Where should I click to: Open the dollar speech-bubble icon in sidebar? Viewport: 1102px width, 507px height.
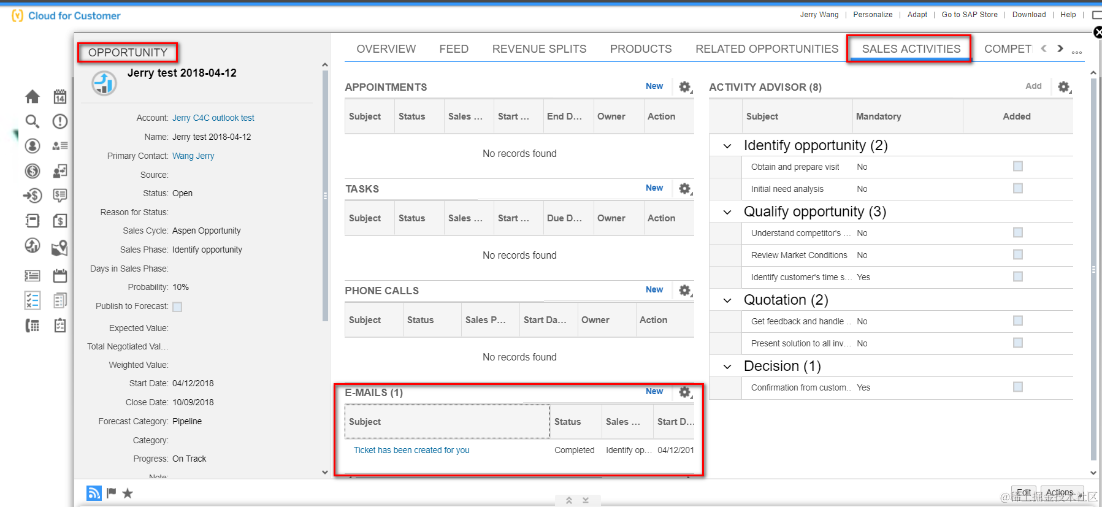tap(59, 196)
